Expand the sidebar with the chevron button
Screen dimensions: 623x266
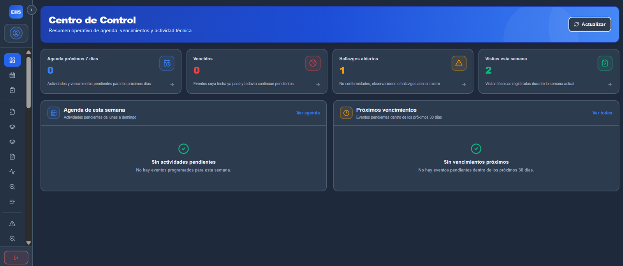point(32,10)
